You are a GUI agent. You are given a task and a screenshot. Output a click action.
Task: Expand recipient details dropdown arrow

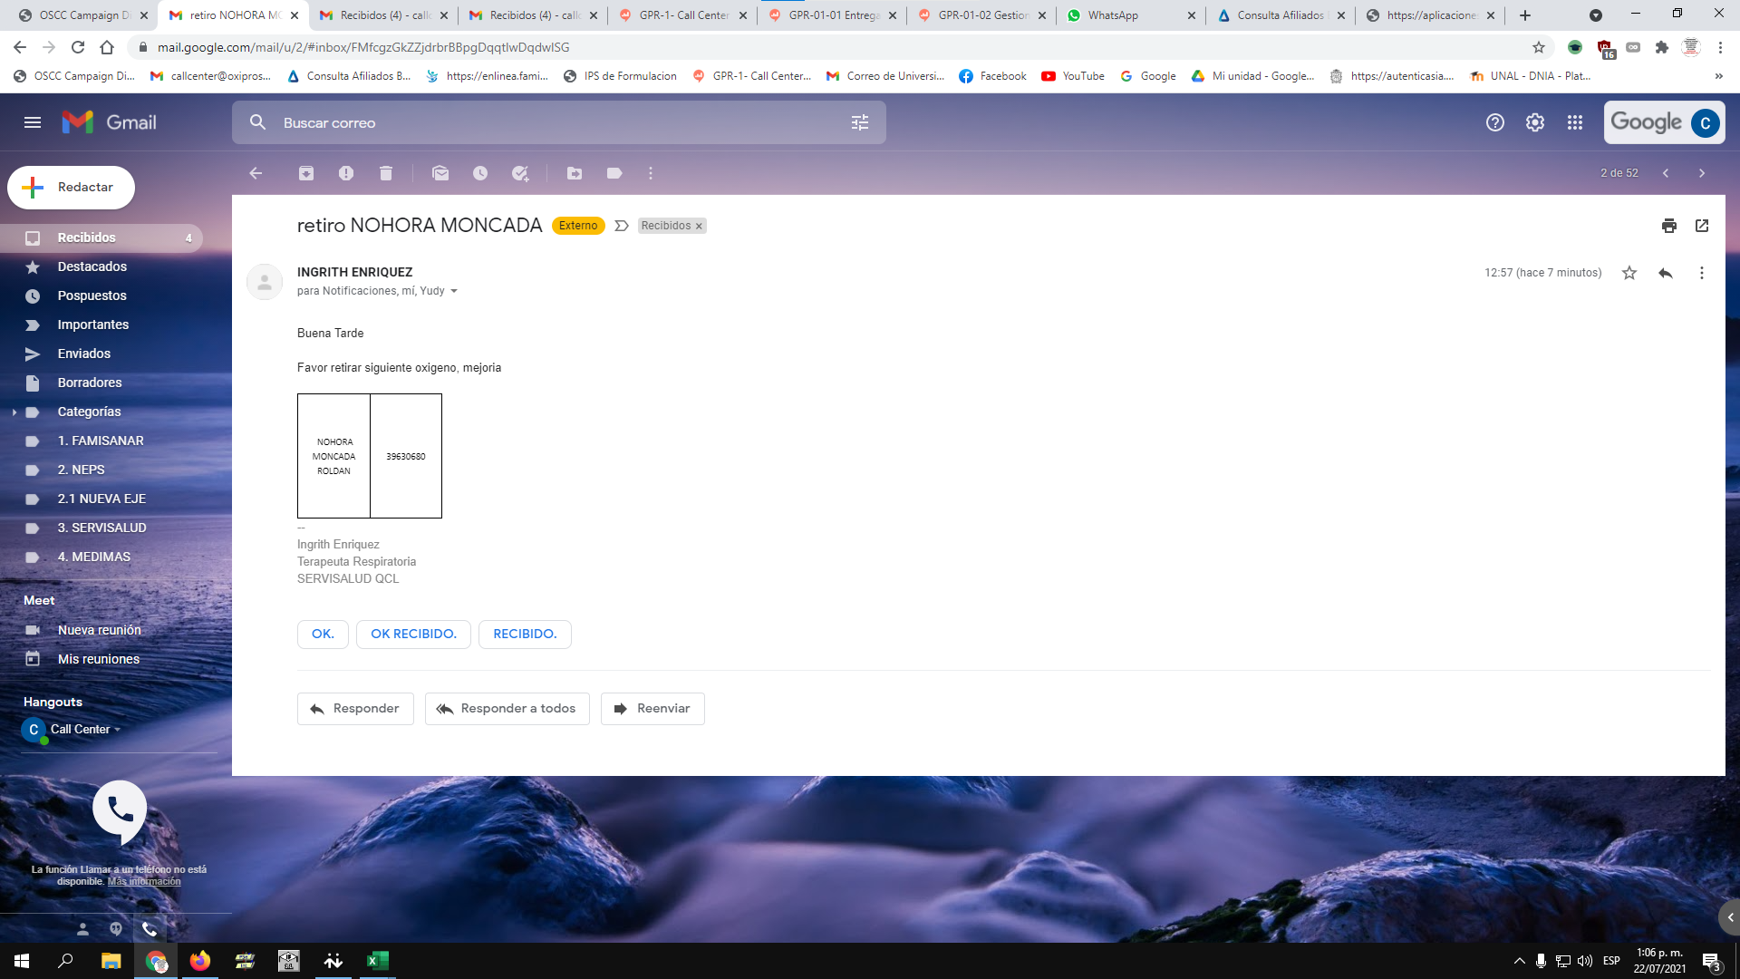point(454,291)
